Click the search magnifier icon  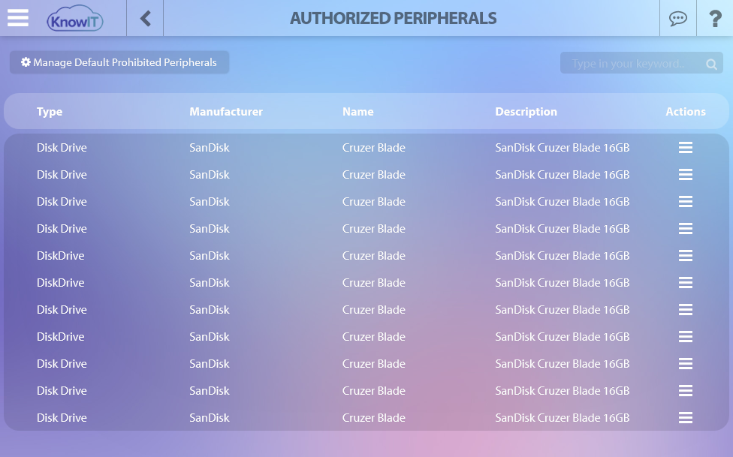[x=711, y=64]
